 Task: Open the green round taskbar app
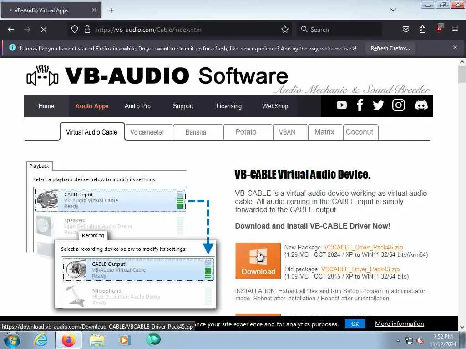point(153,339)
